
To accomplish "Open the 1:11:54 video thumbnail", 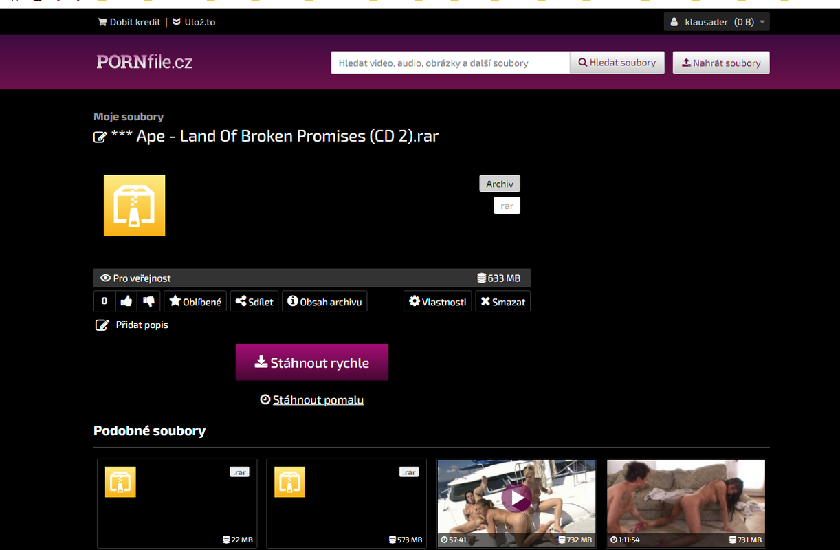I will click(685, 503).
